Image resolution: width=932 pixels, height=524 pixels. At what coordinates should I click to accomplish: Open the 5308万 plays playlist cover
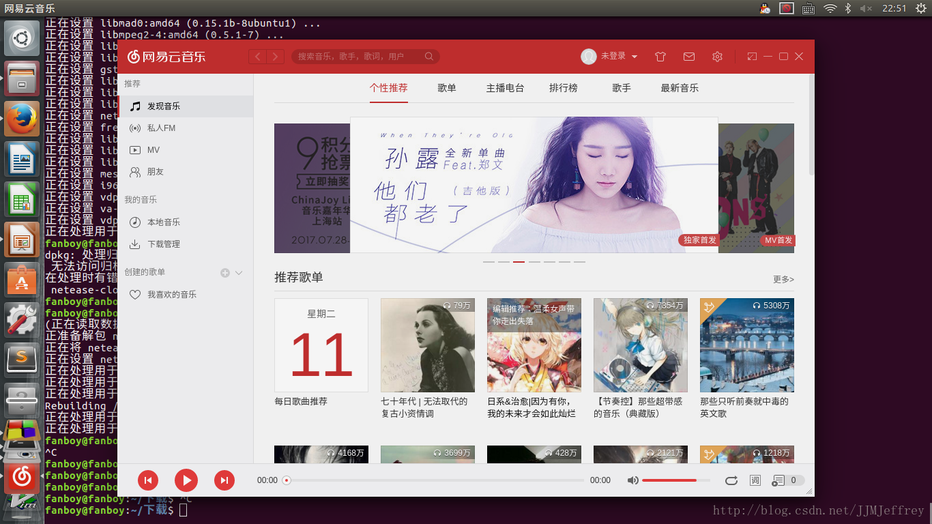click(x=747, y=345)
